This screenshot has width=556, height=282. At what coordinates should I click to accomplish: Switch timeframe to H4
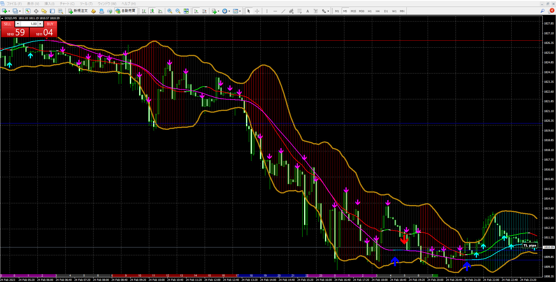click(378, 11)
